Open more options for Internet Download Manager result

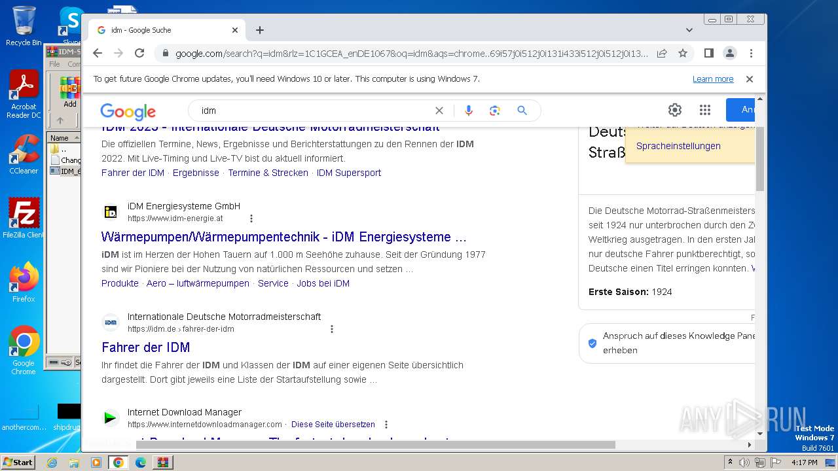tap(386, 425)
